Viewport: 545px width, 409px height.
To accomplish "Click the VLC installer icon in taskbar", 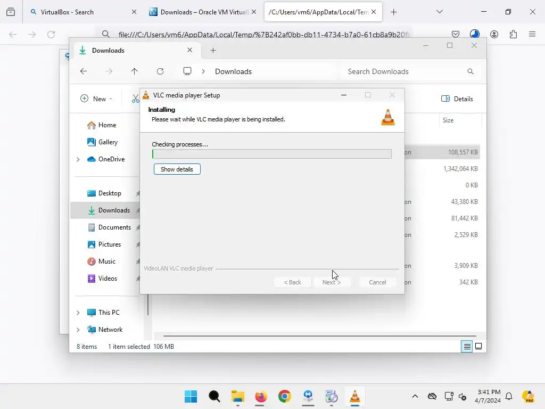I will (355, 396).
